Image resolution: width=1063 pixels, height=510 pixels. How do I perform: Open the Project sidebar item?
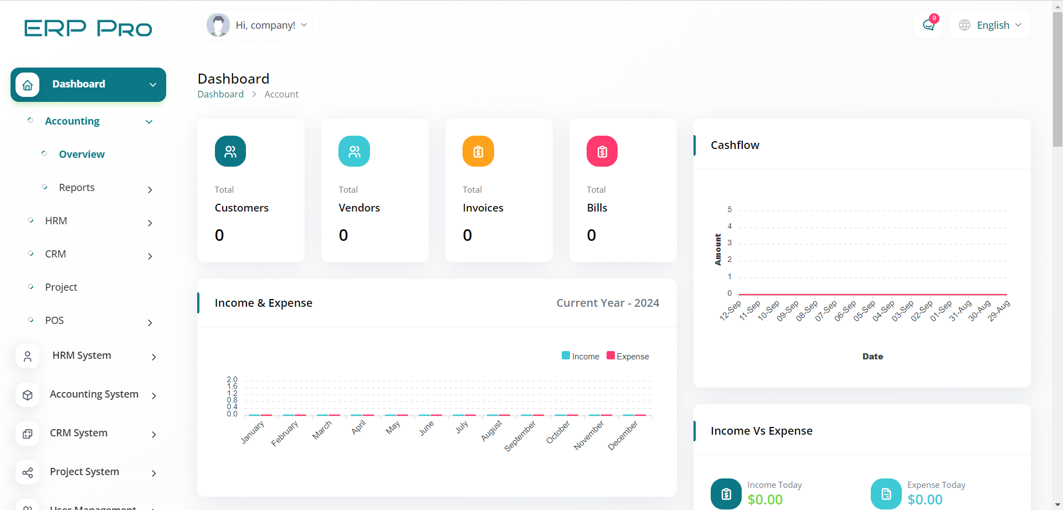[x=61, y=287]
